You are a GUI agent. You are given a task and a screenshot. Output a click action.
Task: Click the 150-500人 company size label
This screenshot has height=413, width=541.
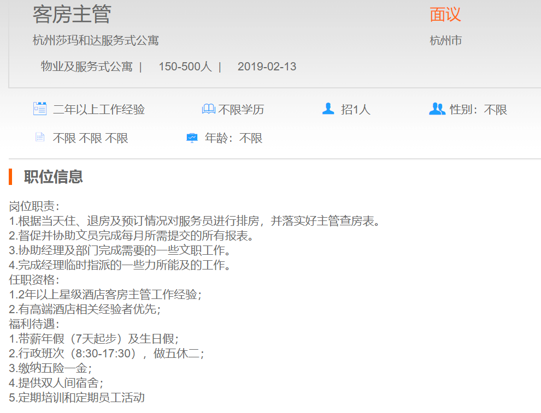coord(185,67)
